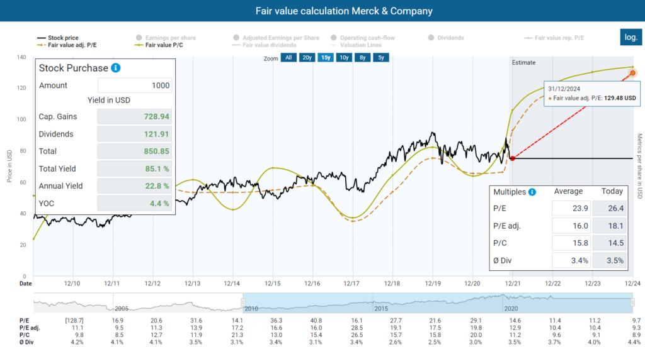Viewport: 645px width, 347px height.
Task: Enable the Fair value dividends series
Action: 265,45
